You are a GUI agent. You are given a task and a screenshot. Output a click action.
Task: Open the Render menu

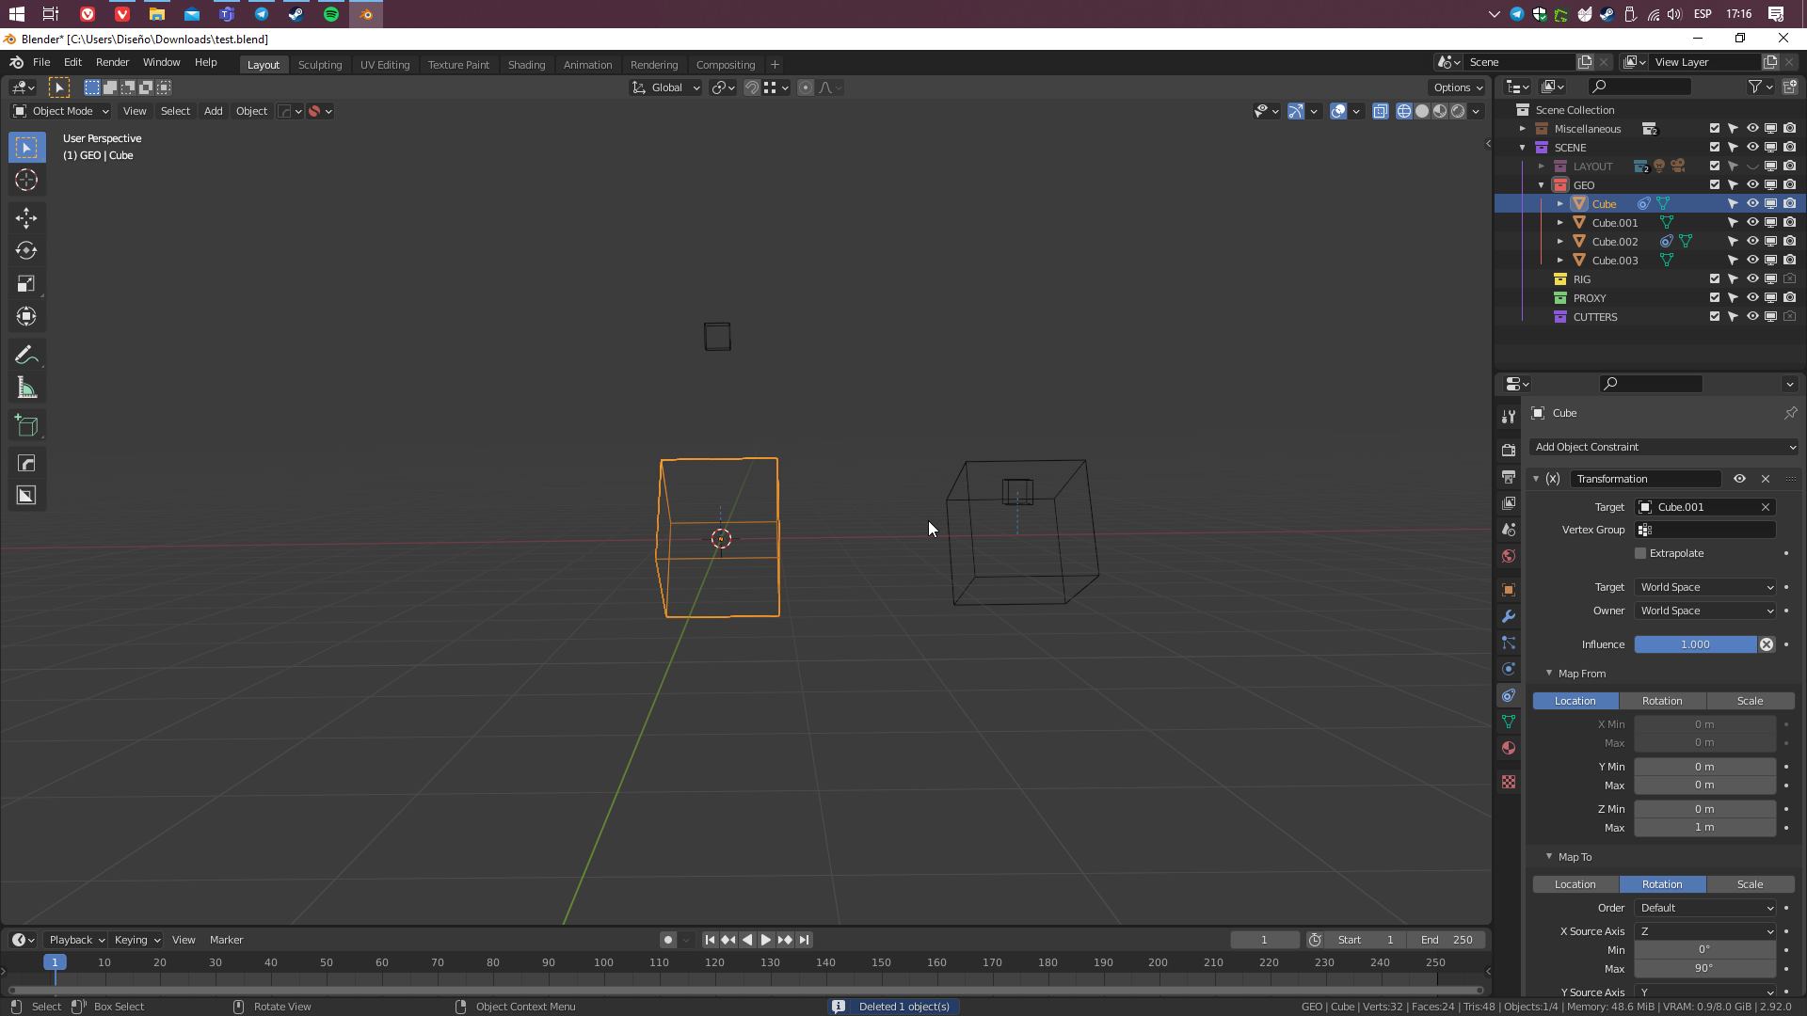pos(112,62)
